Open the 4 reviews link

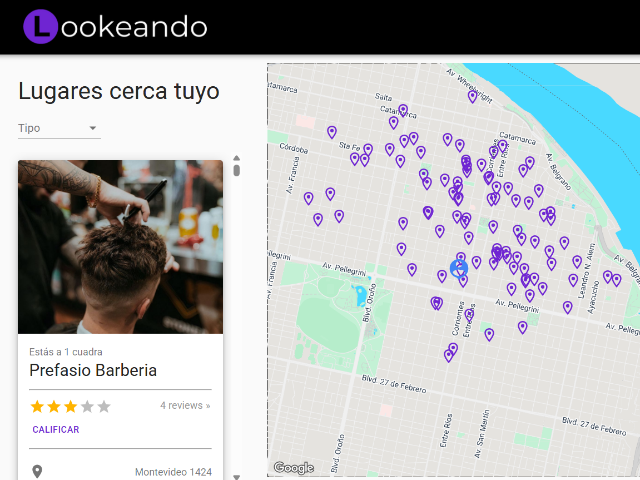pyautogui.click(x=185, y=405)
